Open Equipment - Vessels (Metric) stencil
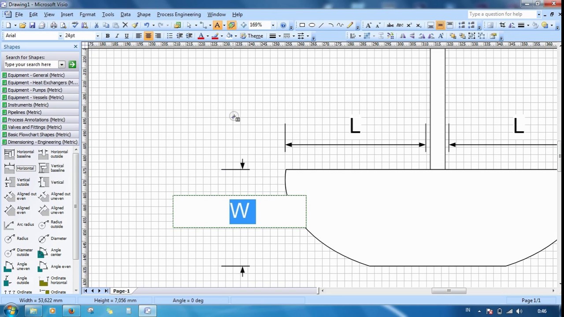The width and height of the screenshot is (564, 317). pos(36,97)
